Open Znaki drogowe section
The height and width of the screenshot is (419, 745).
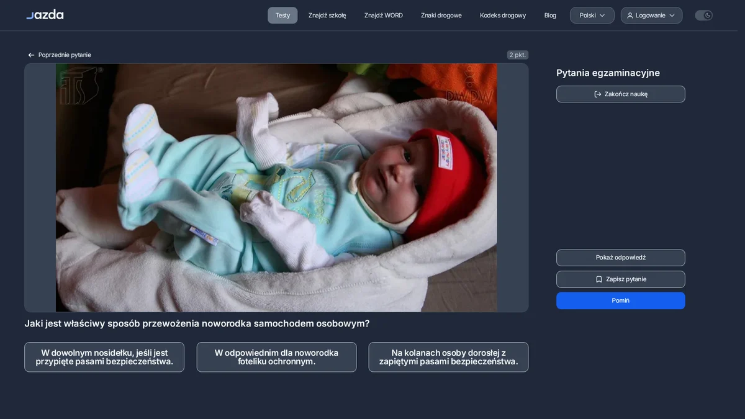[441, 16]
